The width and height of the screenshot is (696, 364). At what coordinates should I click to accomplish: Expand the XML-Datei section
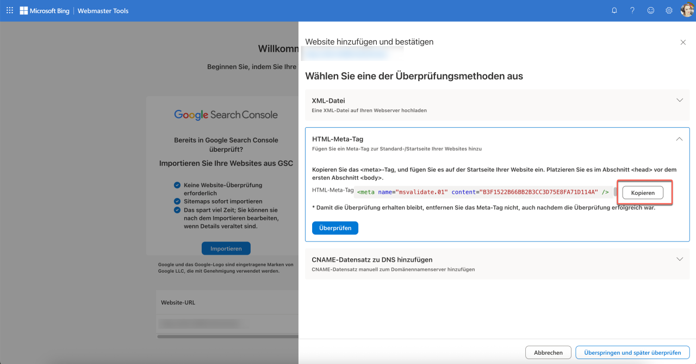click(x=679, y=100)
